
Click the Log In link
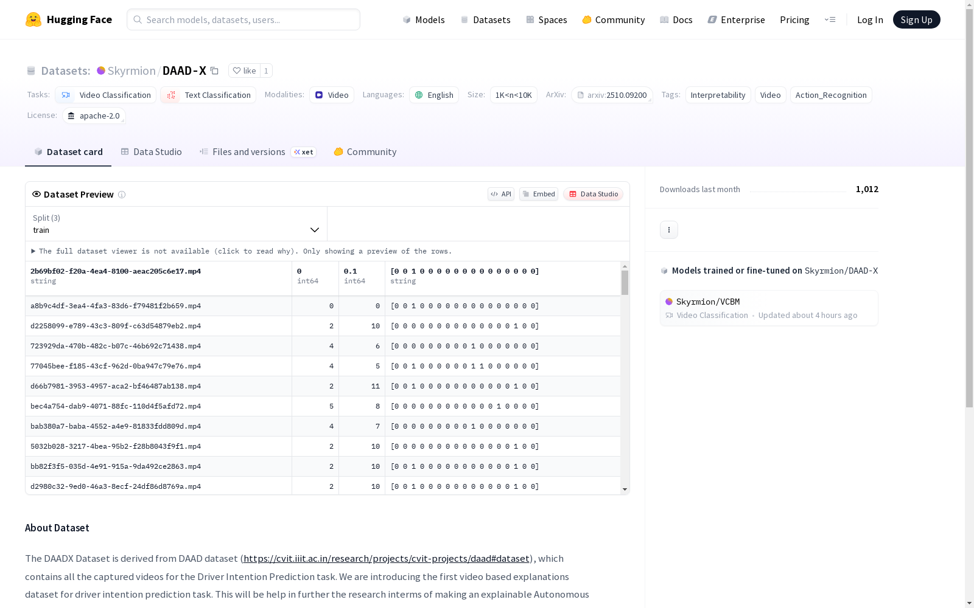(x=870, y=19)
